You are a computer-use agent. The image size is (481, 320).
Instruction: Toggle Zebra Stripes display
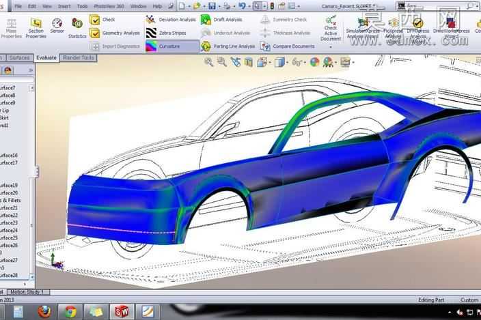(166, 33)
